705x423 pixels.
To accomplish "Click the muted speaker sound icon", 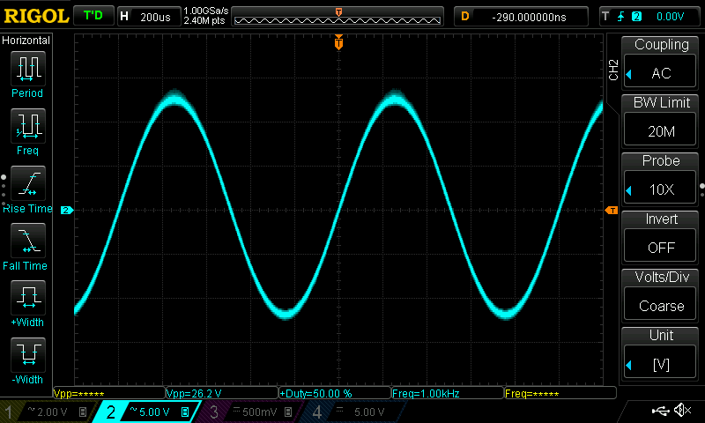I will (x=682, y=410).
